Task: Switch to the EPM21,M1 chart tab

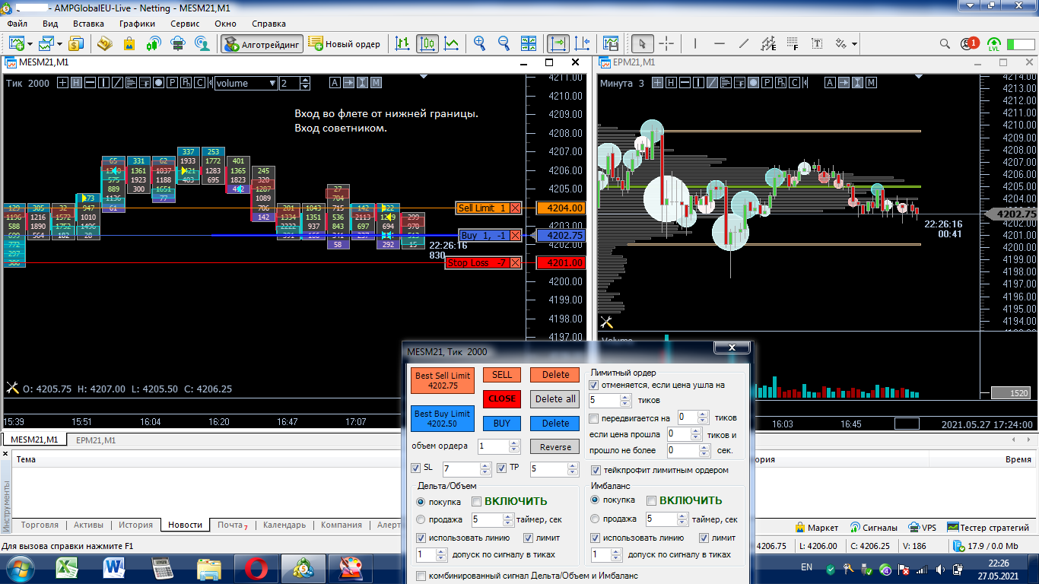Action: click(96, 440)
